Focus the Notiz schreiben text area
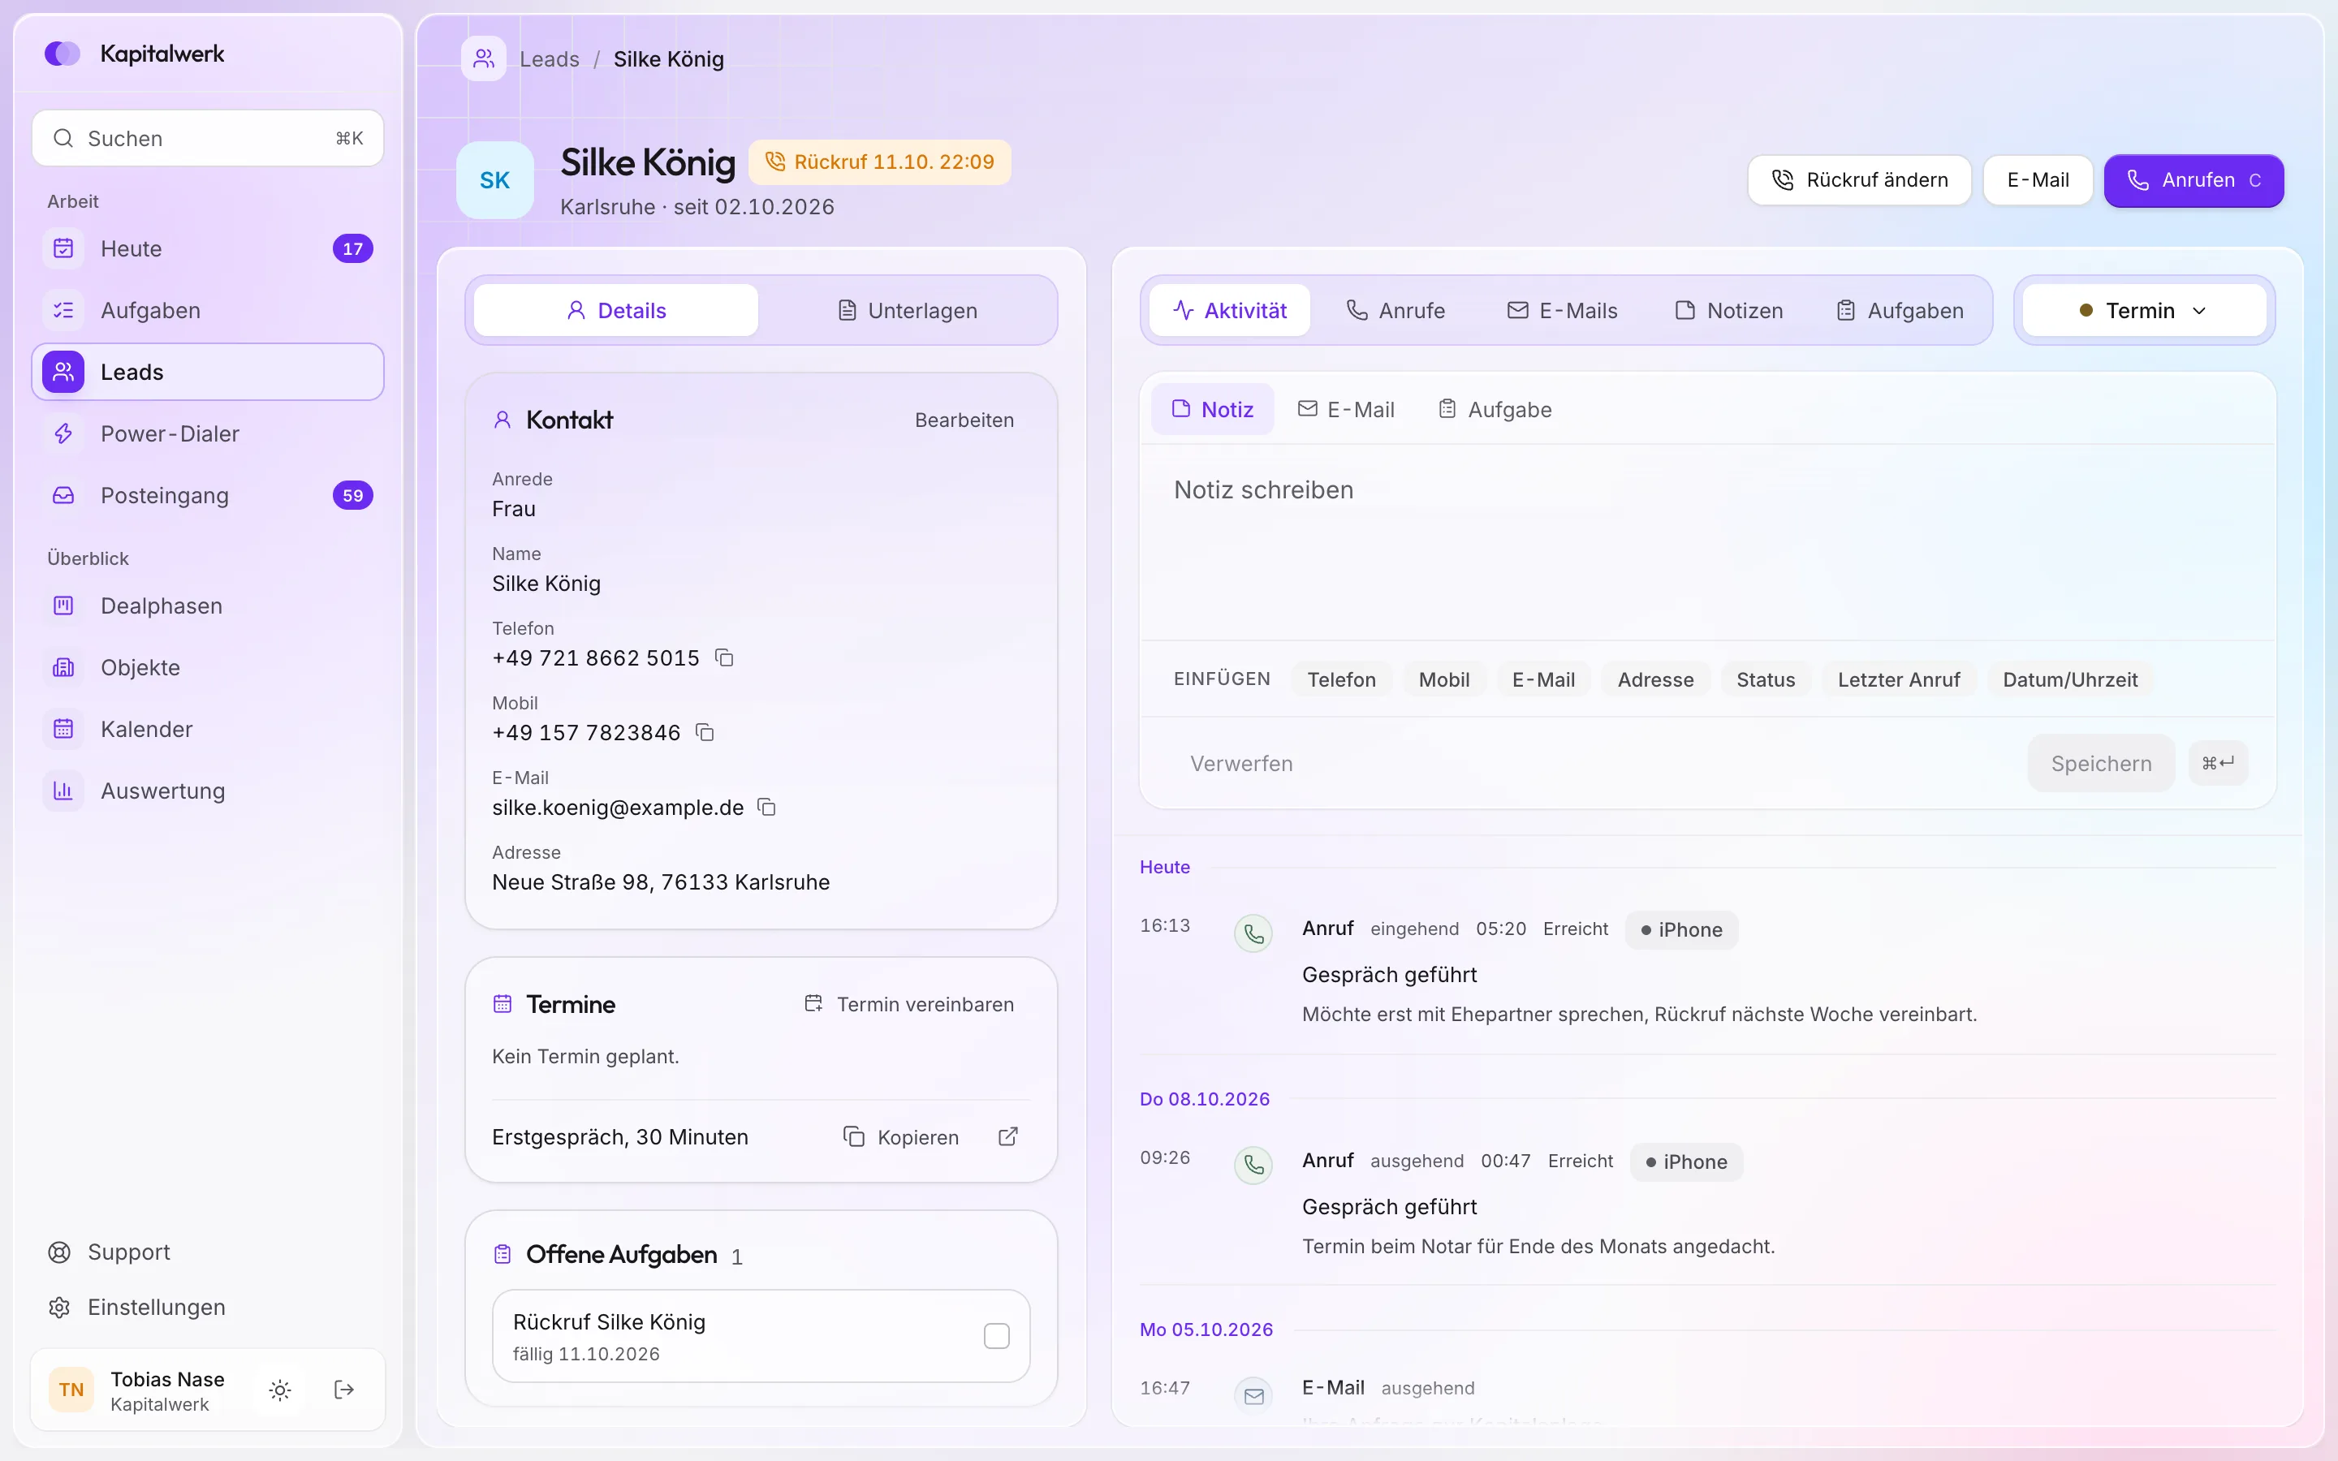The height and width of the screenshot is (1461, 2338). [x=1707, y=543]
